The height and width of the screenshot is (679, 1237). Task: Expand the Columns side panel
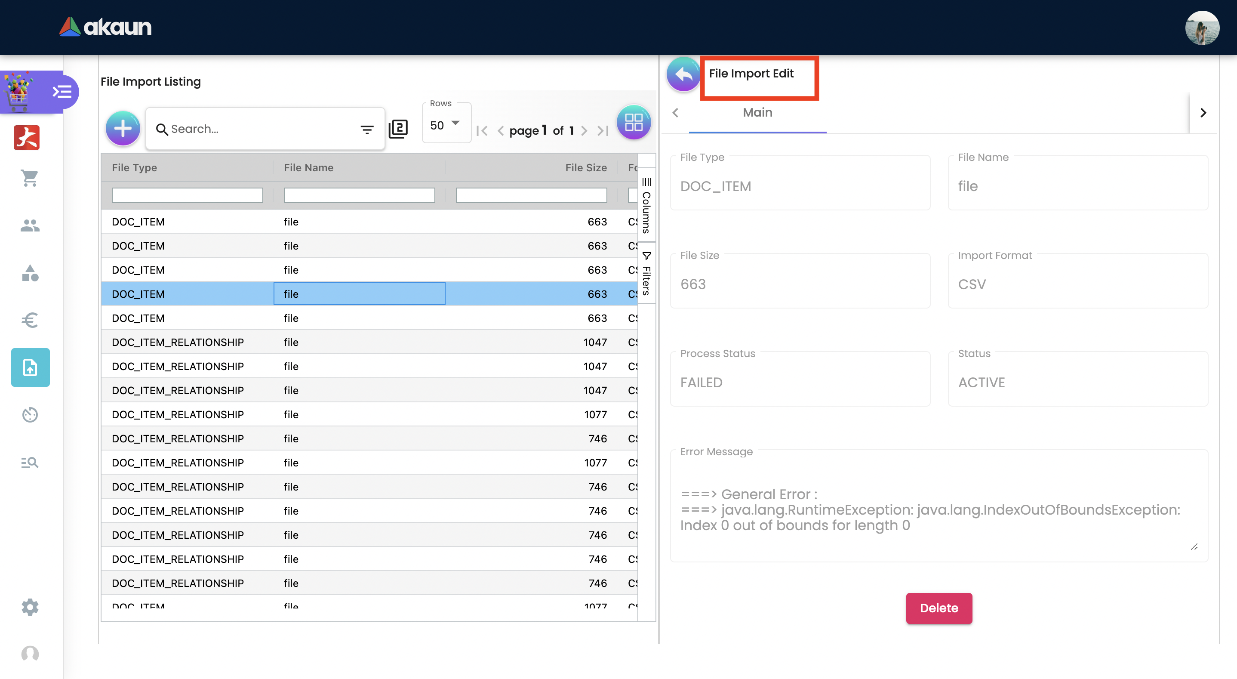click(647, 207)
